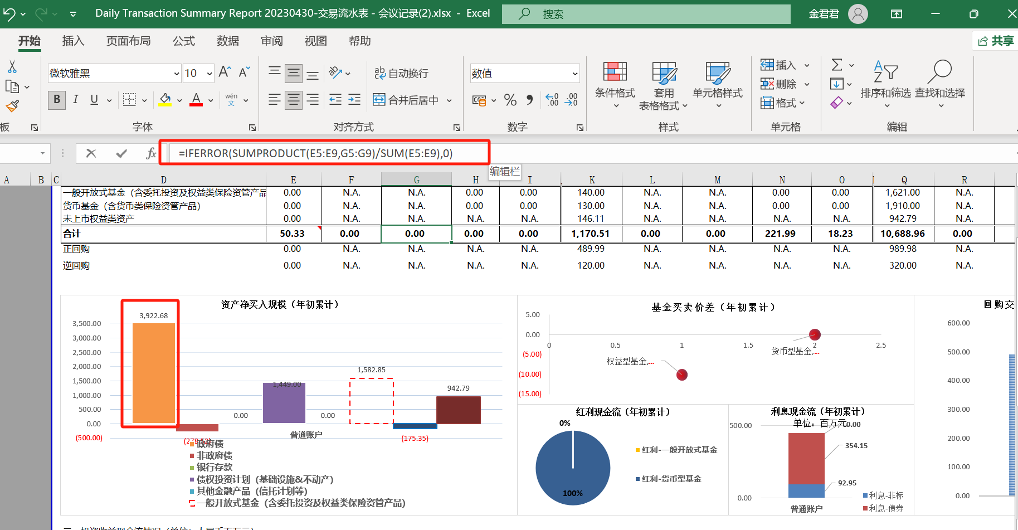1018x530 pixels.
Task: Open 条件格式 conditional formatting
Action: 615,85
